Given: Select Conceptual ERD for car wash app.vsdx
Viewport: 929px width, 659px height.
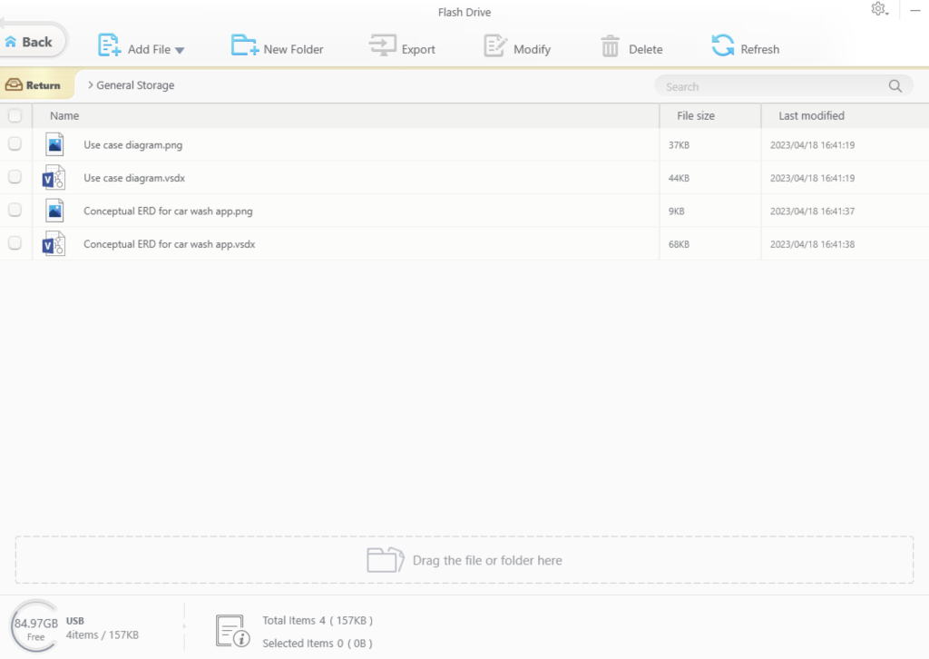Looking at the screenshot, I should tap(169, 244).
